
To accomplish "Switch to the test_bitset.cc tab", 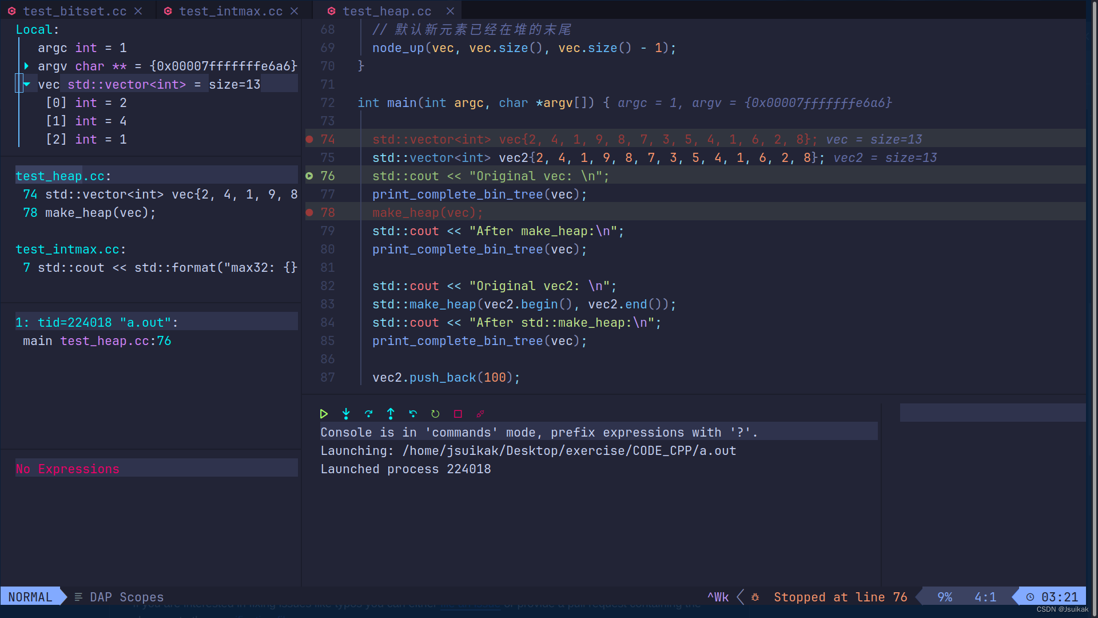I will pos(74,11).
